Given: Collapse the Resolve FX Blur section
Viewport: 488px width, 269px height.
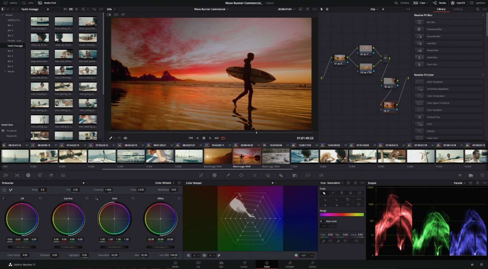Looking at the screenshot, I should click(483, 15).
